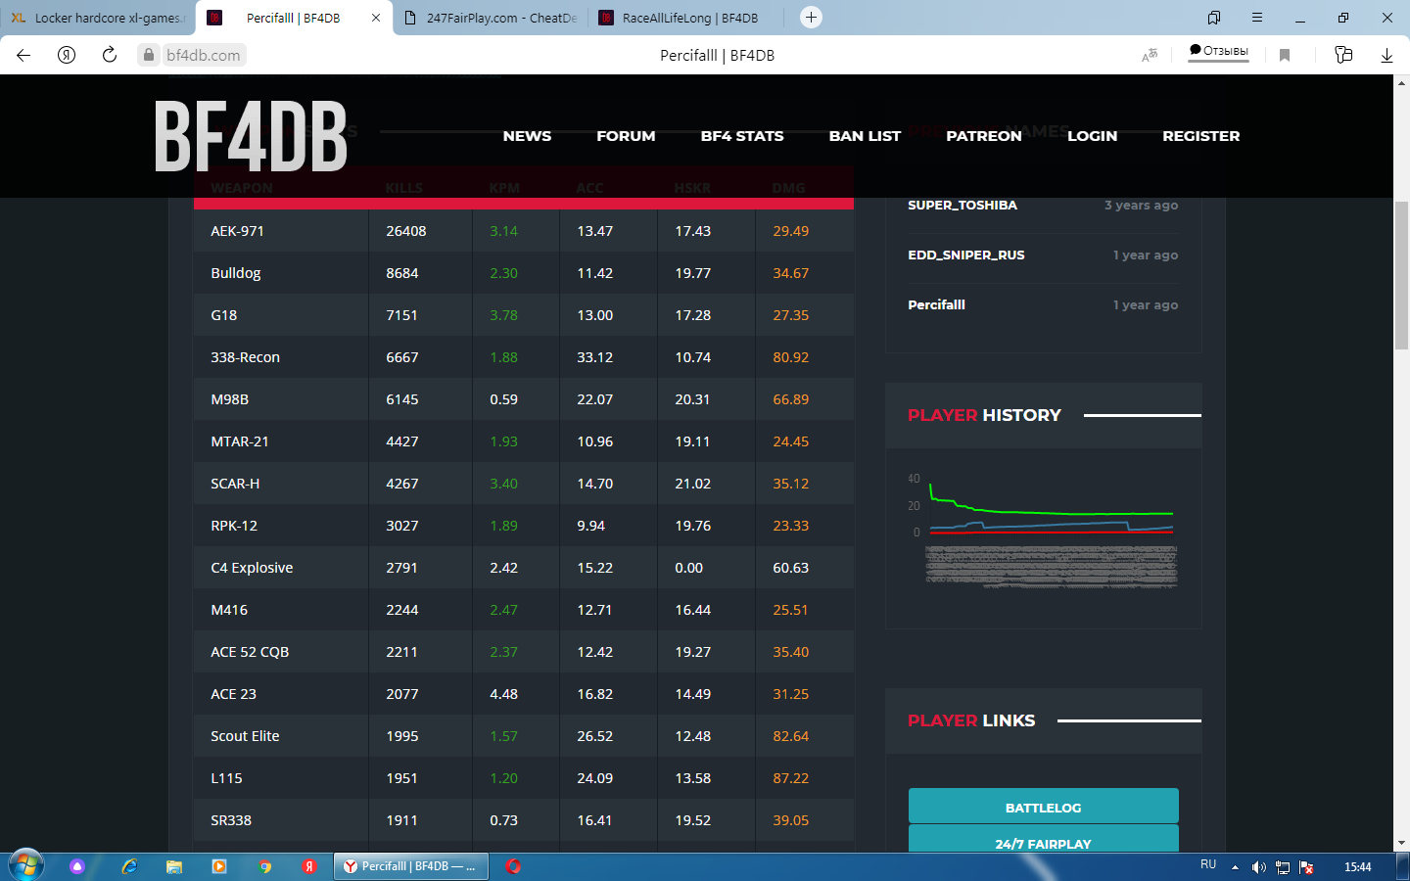Open the RU language selector in the tray

click(1208, 865)
